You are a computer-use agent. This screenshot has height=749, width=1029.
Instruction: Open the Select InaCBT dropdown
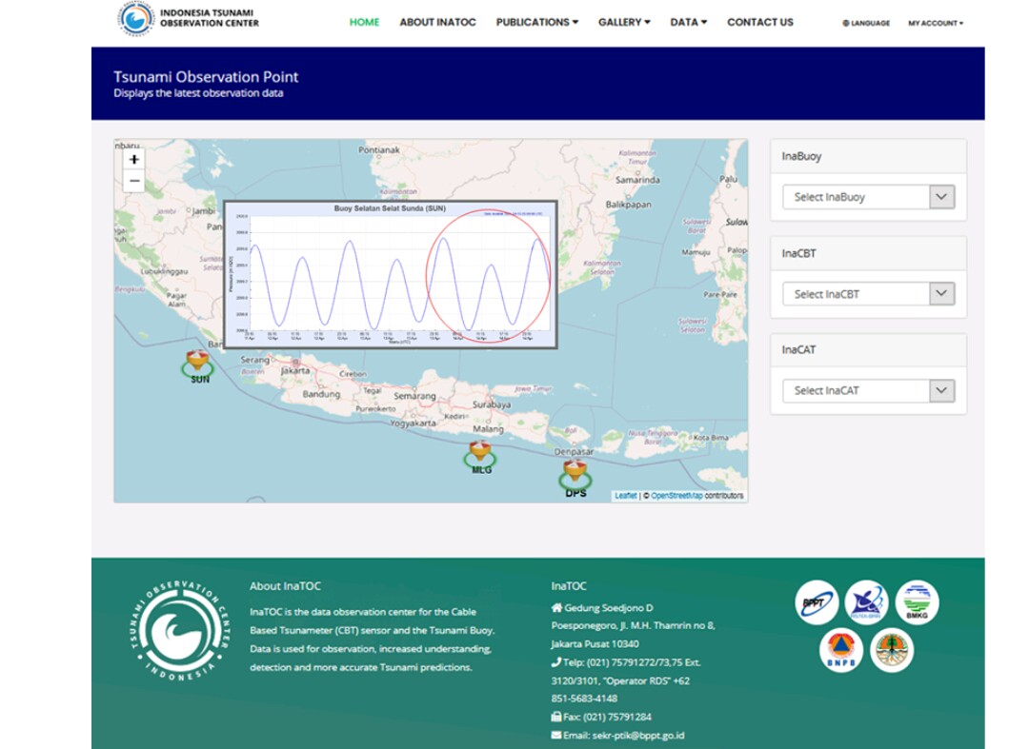click(867, 294)
